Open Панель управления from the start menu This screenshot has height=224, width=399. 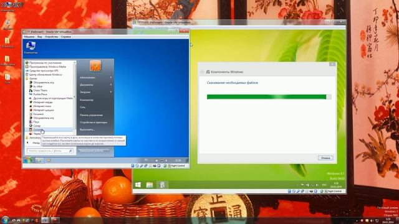click(91, 115)
